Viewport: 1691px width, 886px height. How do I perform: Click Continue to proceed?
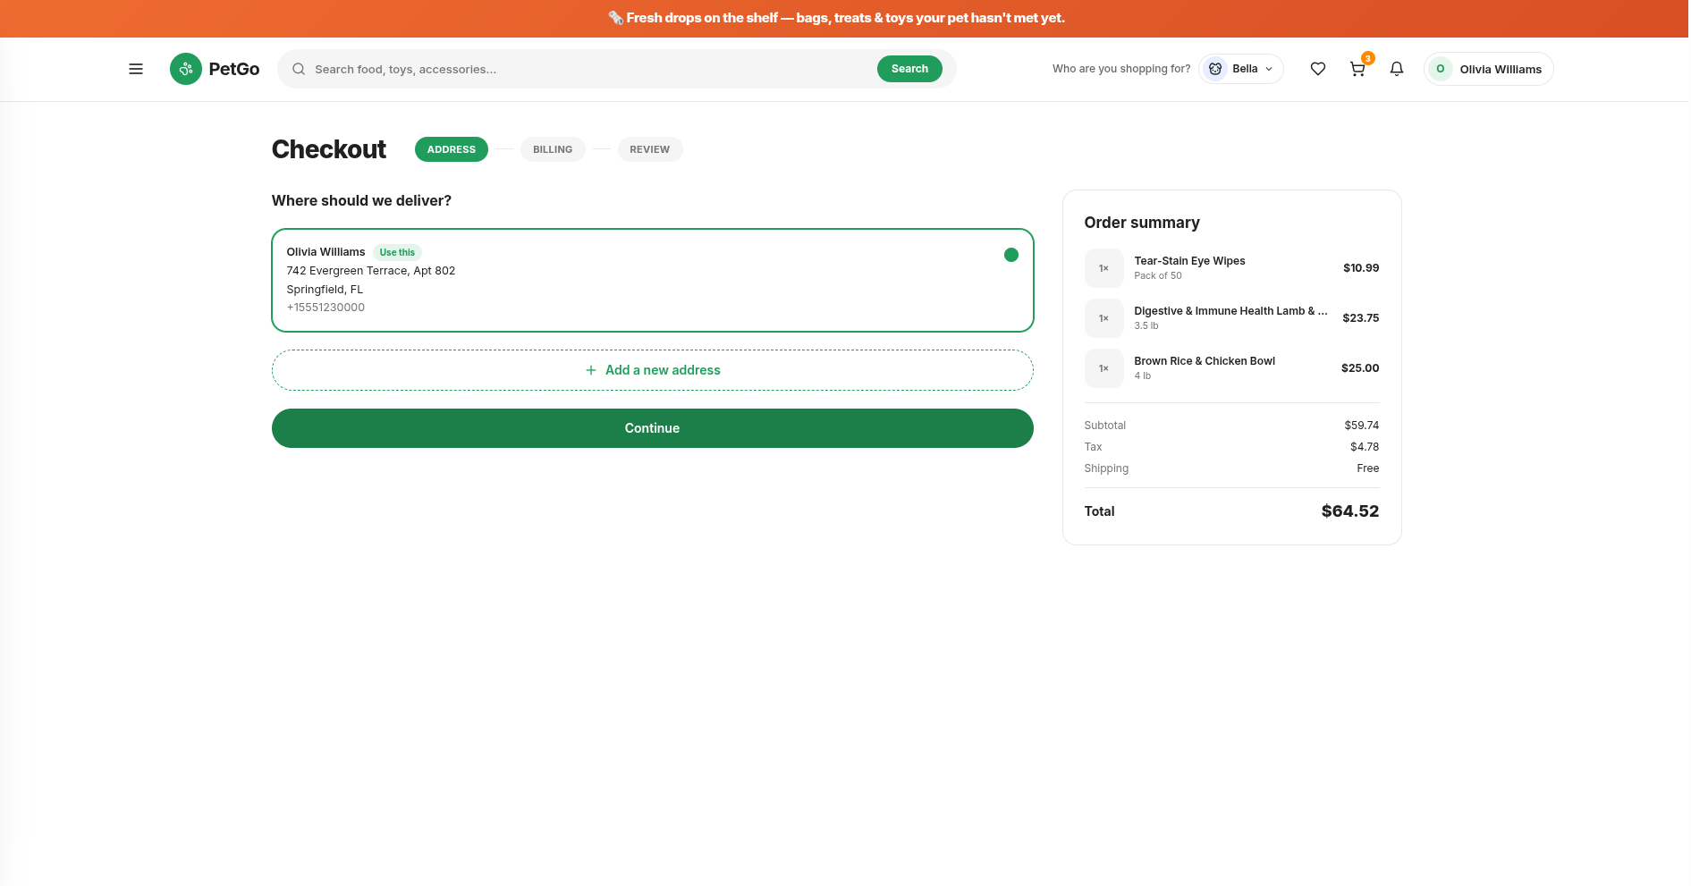coord(653,428)
